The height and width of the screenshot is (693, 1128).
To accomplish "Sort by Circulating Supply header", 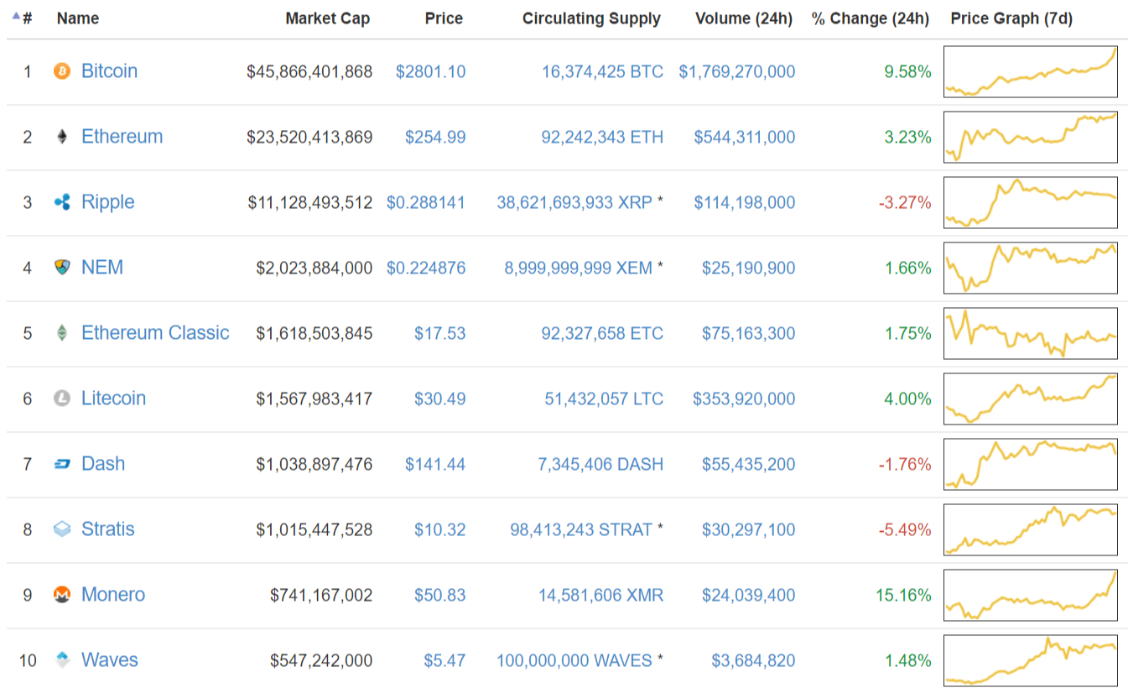I will click(x=591, y=18).
